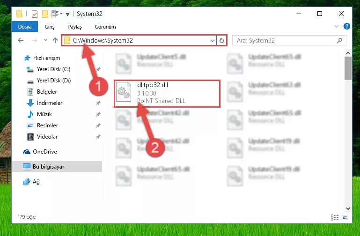Open İndirmeler folder in sidebar
The image size is (360, 236).
pos(44,103)
